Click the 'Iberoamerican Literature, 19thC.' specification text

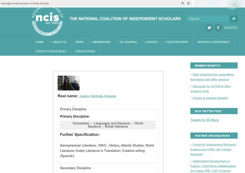[107, 151]
